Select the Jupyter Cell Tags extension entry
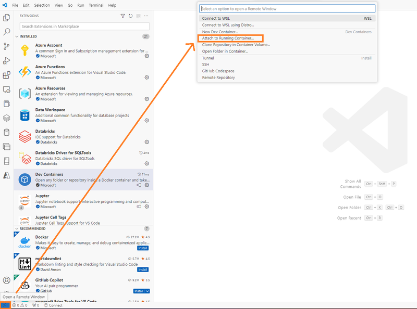 [83, 218]
